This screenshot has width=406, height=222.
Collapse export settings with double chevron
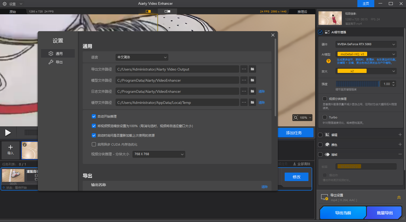point(399,197)
